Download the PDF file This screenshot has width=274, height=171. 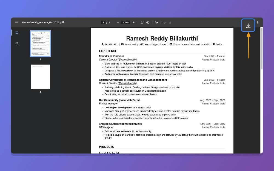click(248, 25)
